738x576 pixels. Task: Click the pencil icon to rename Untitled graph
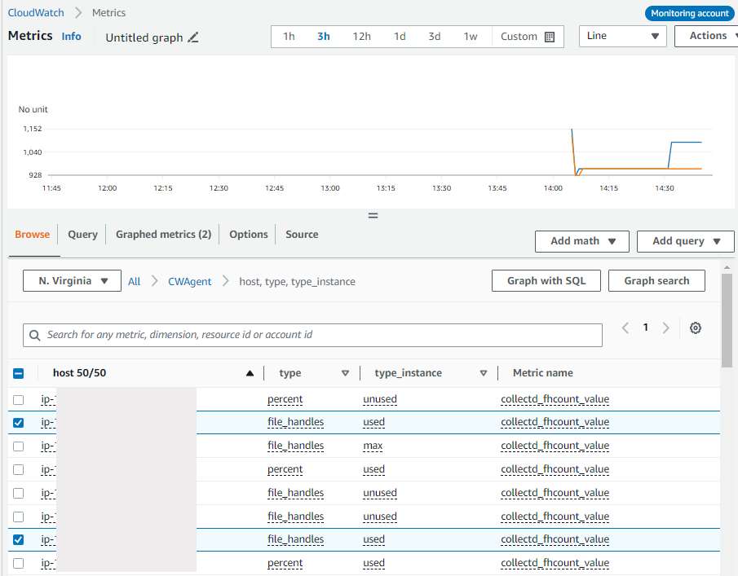(x=192, y=37)
